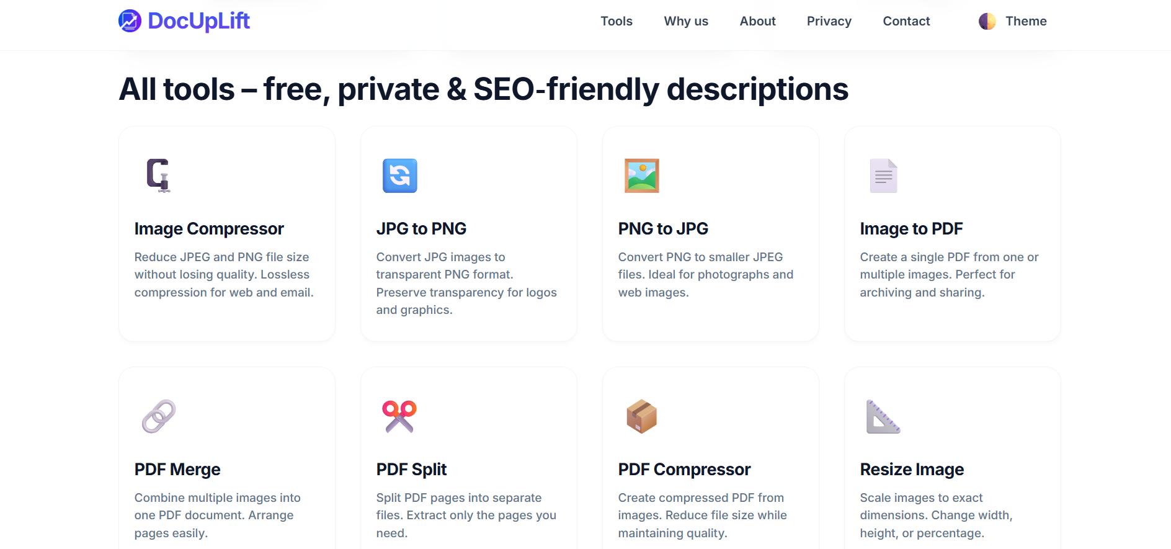Open the Privacy nav link
Viewport: 1171px width, 549px height.
829,21
